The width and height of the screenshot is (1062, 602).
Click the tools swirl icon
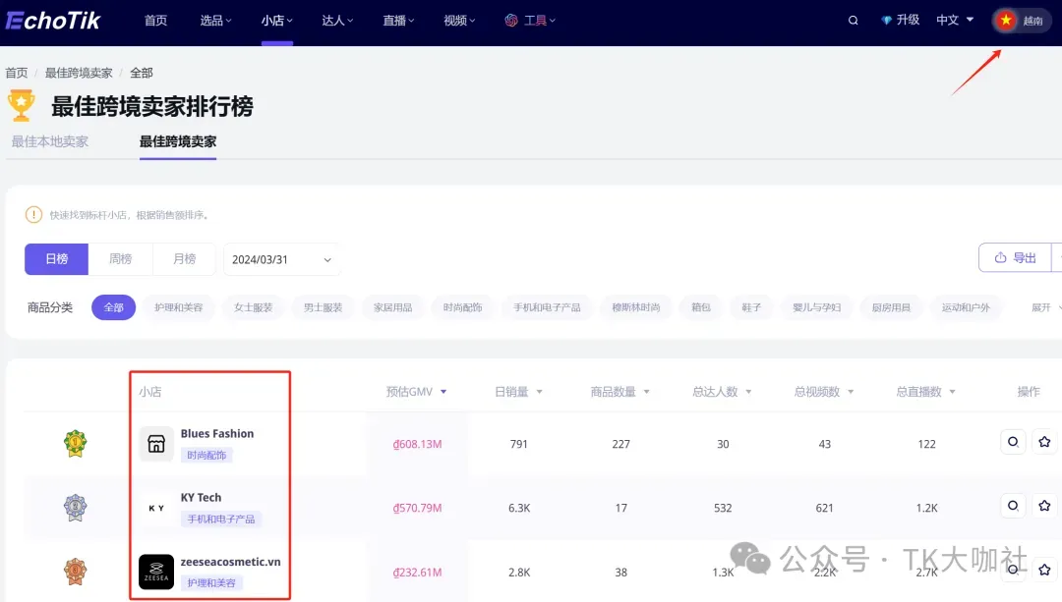click(511, 21)
